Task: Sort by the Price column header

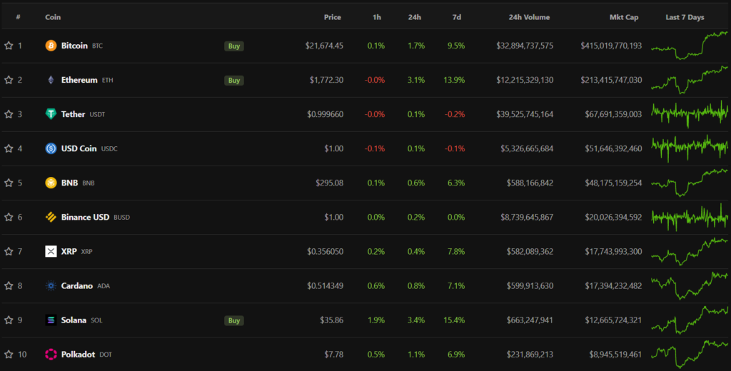Action: (333, 17)
